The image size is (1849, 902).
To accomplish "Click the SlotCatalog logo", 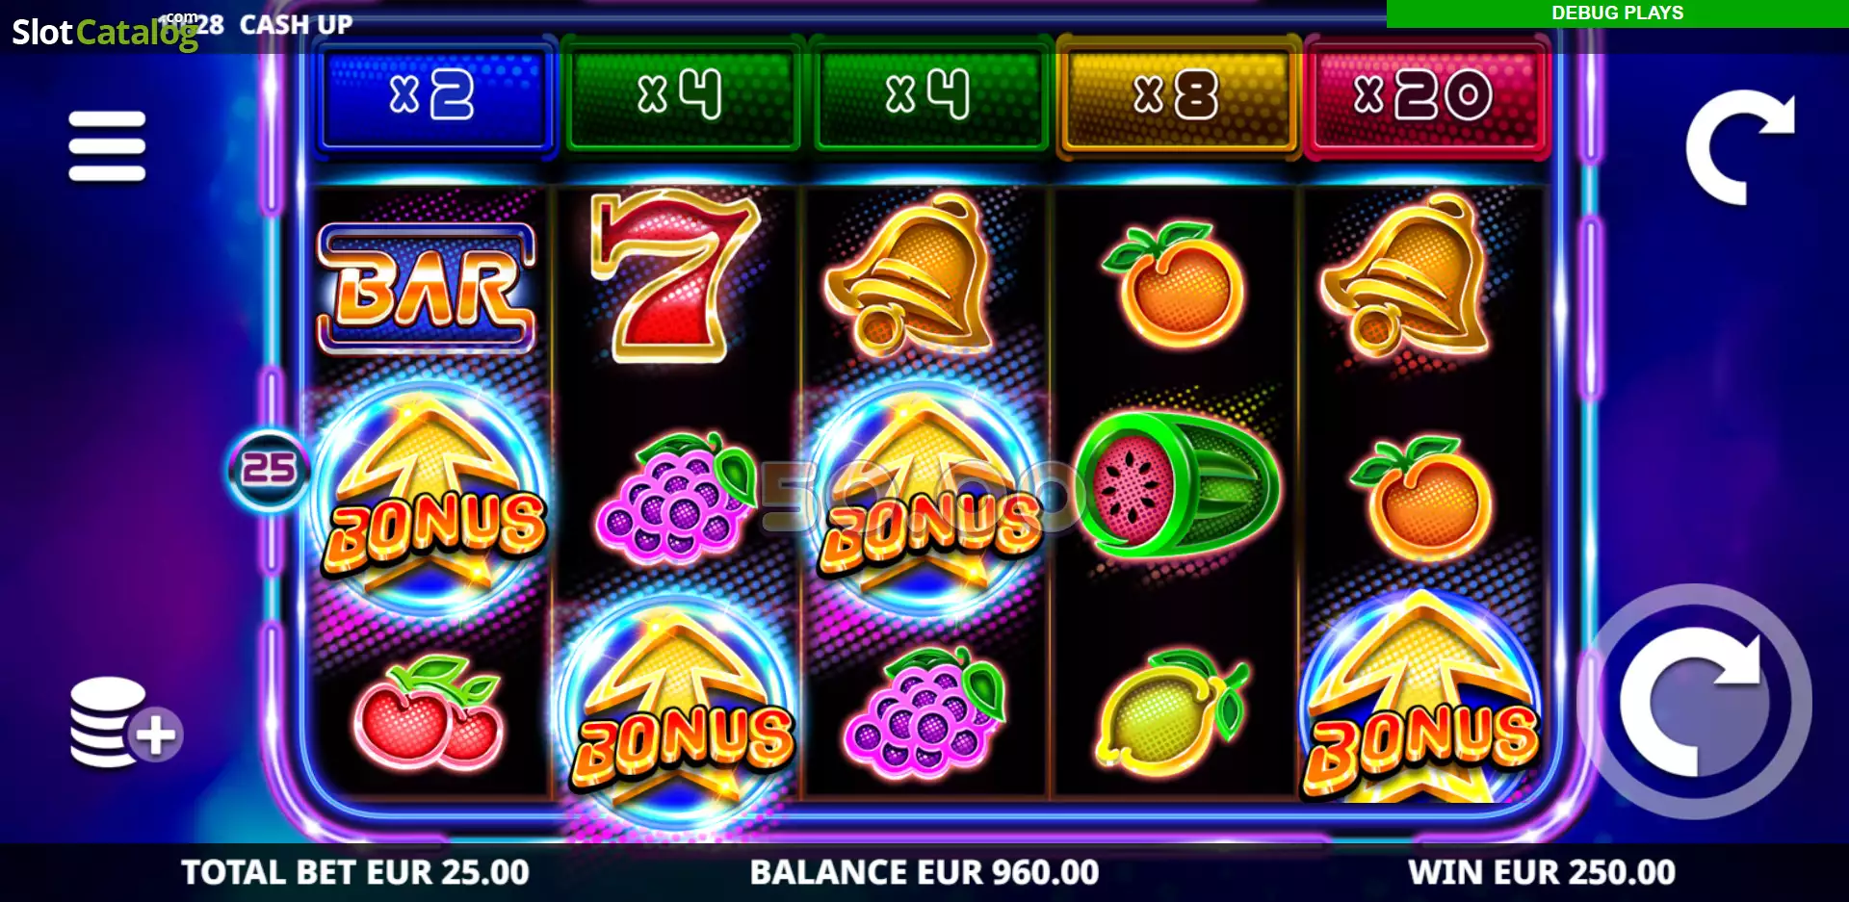I will 104,32.
